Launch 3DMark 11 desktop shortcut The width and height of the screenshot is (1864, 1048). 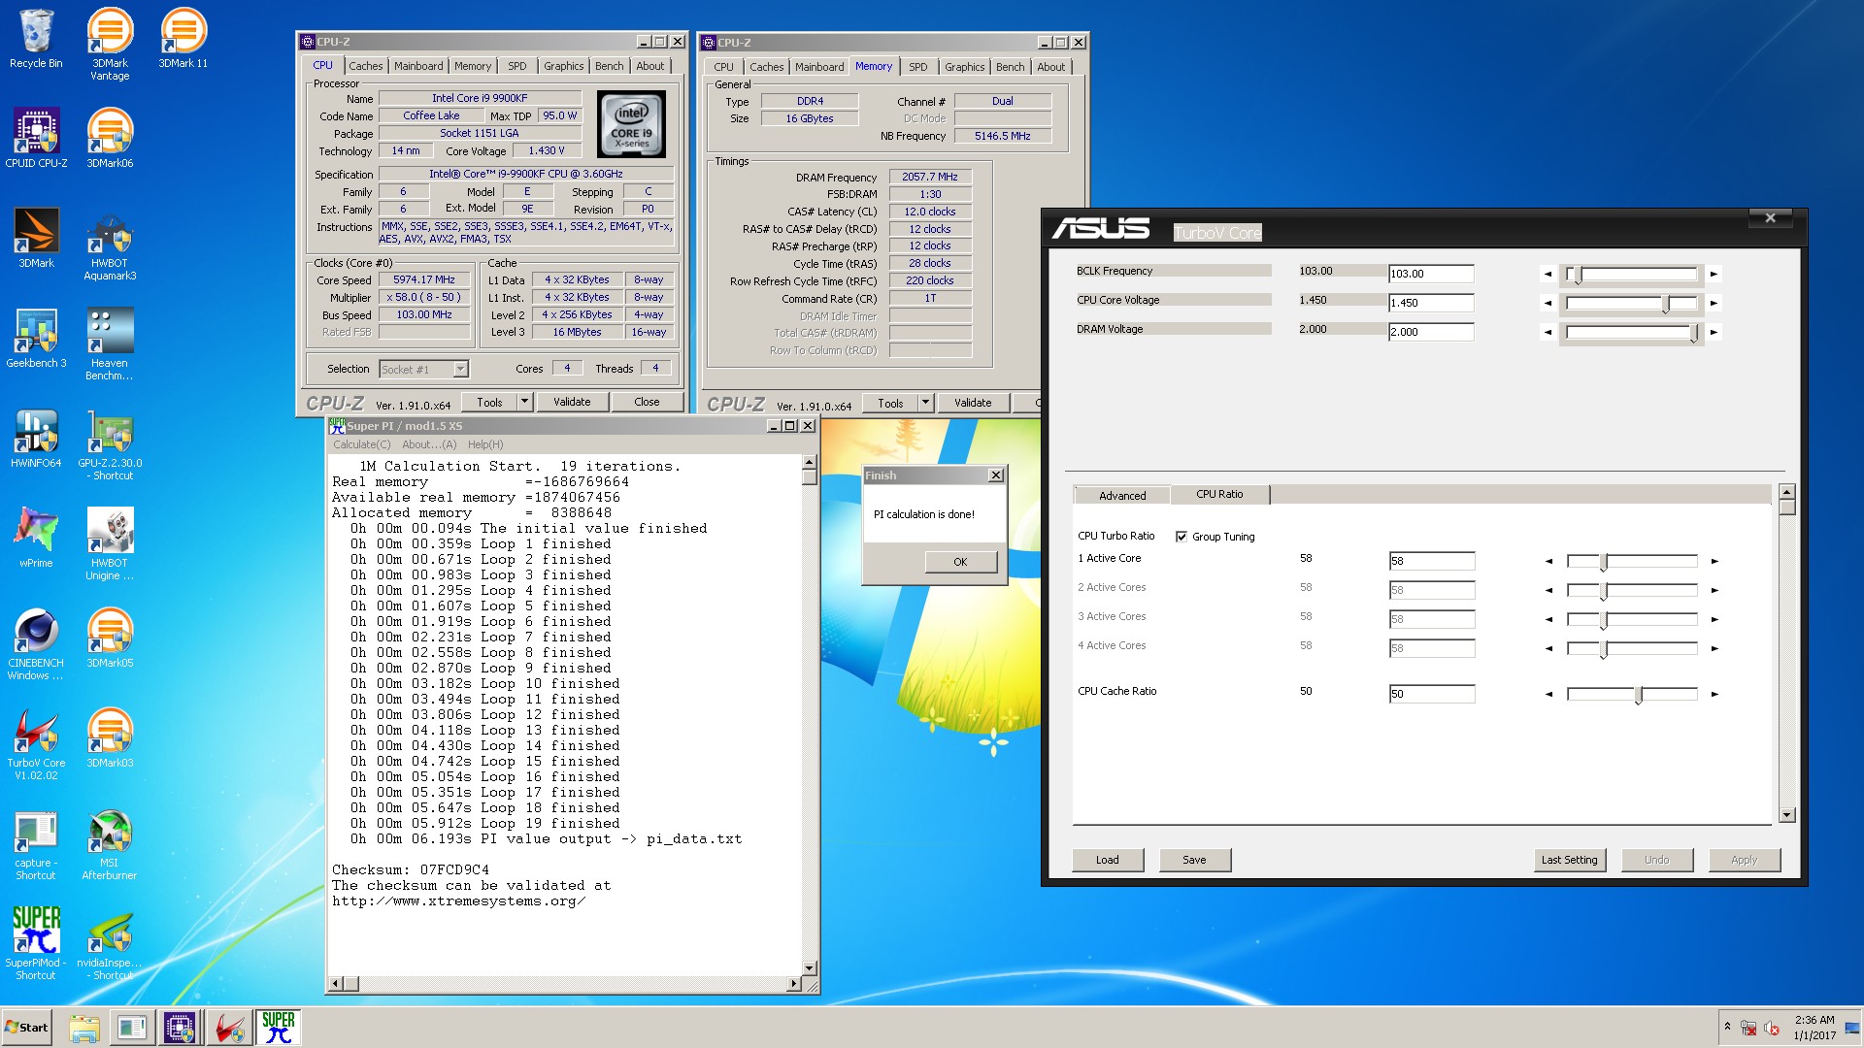183,39
